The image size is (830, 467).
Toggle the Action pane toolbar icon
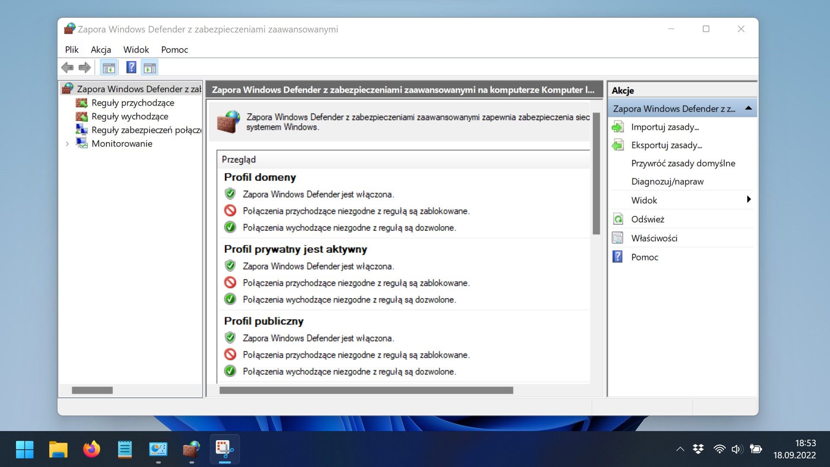click(150, 68)
